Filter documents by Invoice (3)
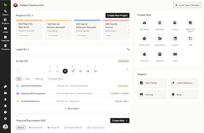Screen dimensions: 204x133 point(53,127)
